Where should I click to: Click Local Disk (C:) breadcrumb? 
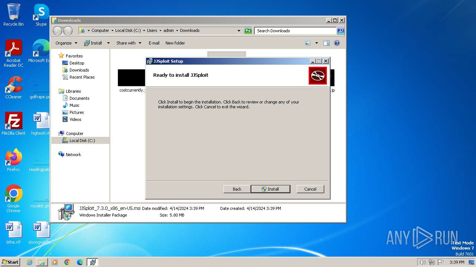128,30
